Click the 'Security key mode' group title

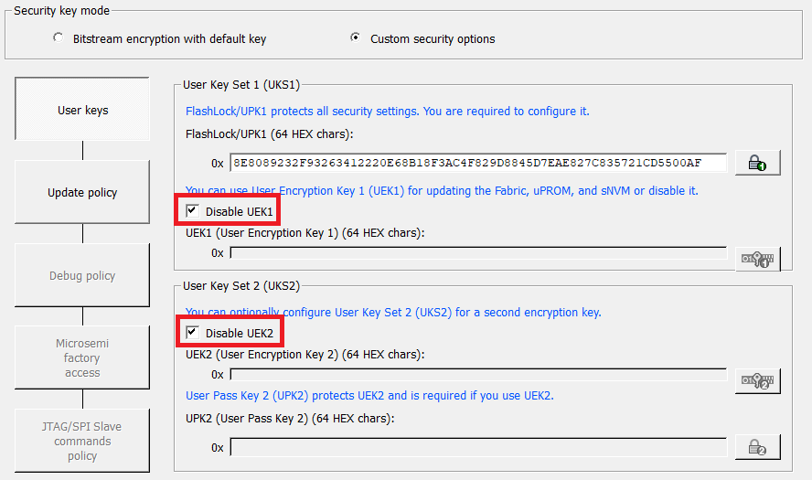click(61, 10)
